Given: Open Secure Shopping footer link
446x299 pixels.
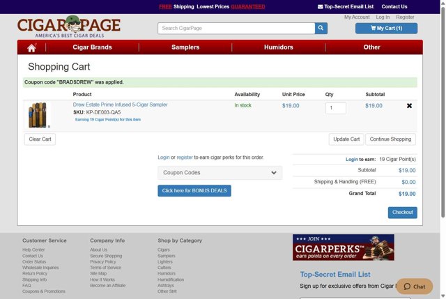Looking at the screenshot, I should point(106,256).
